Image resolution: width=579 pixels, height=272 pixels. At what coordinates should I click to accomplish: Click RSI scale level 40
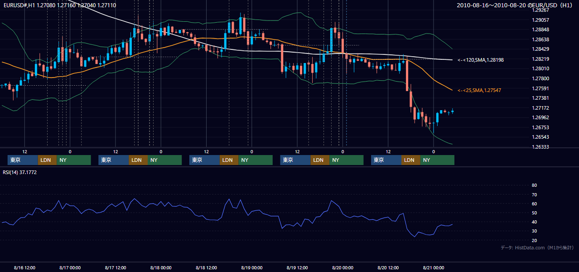pyautogui.click(x=534, y=222)
